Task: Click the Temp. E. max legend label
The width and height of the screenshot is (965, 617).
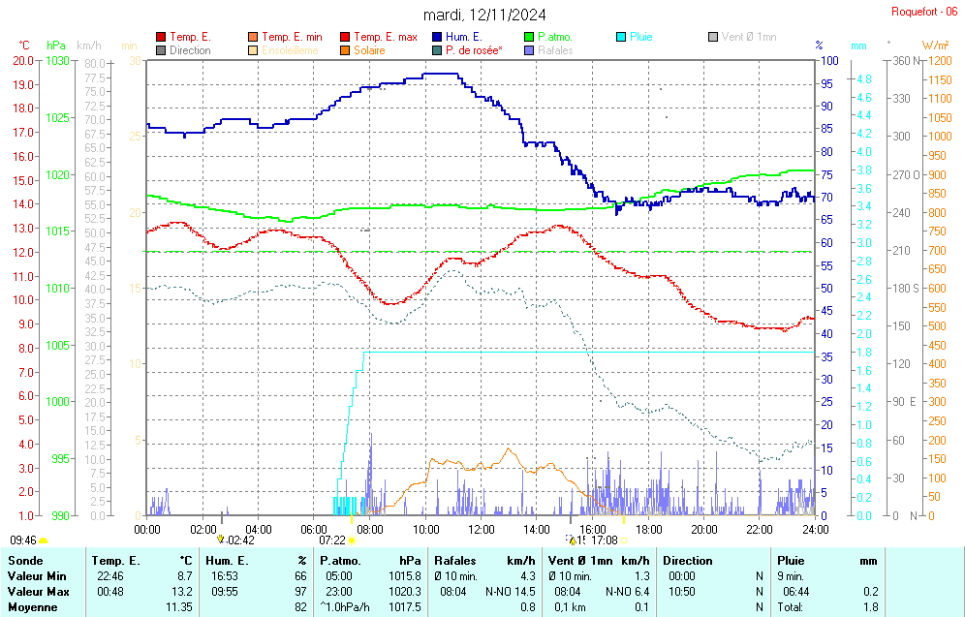Action: pos(386,37)
